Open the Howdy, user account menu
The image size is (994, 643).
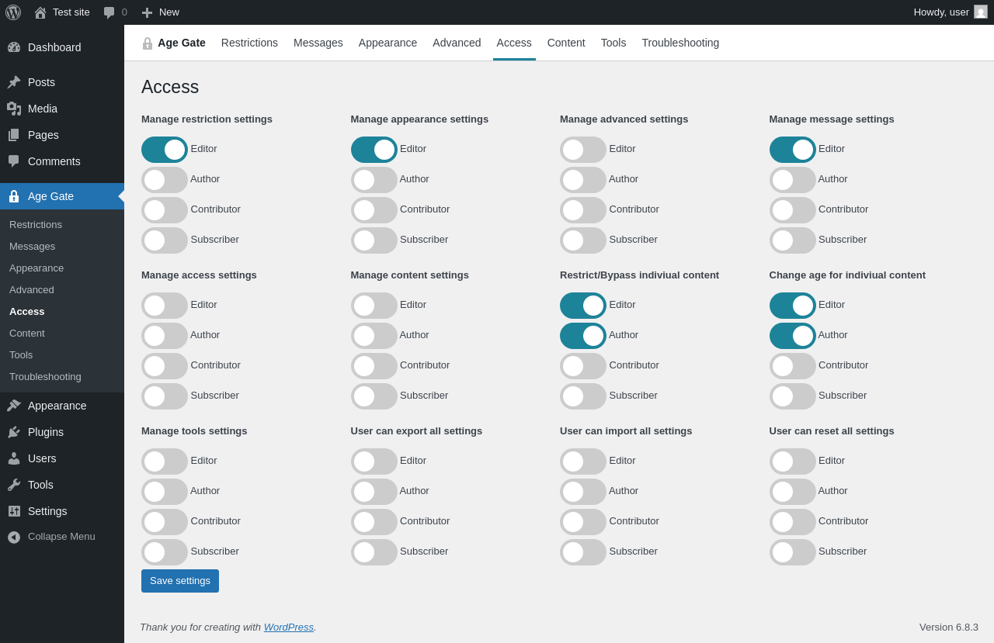tap(951, 12)
